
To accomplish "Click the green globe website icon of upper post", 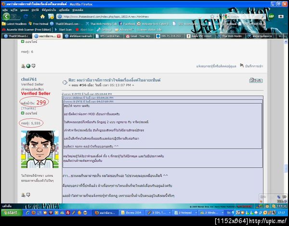I will [x=28, y=66].
